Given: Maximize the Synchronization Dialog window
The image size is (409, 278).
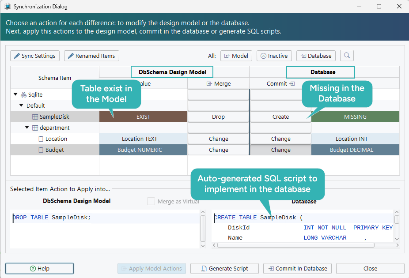Looking at the screenshot, I should pyautogui.click(x=379, y=6).
